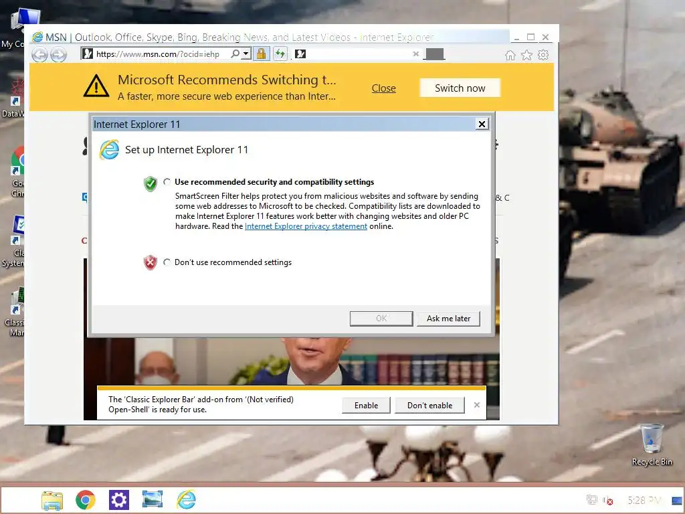Click the Internet Explorer logo in dialog
Image resolution: width=685 pixels, height=514 pixels.
tap(109, 150)
